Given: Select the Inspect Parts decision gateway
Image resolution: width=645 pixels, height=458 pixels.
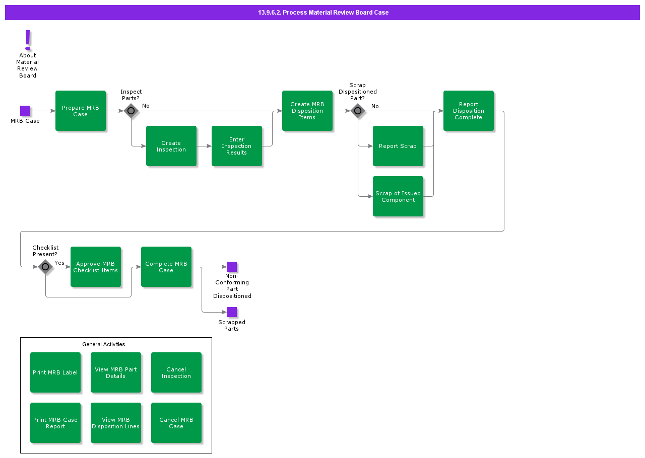Looking at the screenshot, I should (x=131, y=111).
